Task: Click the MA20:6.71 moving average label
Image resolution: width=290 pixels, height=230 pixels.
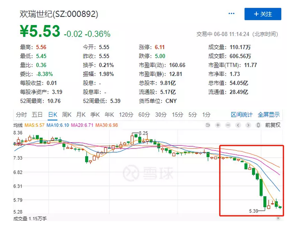Action: point(82,125)
